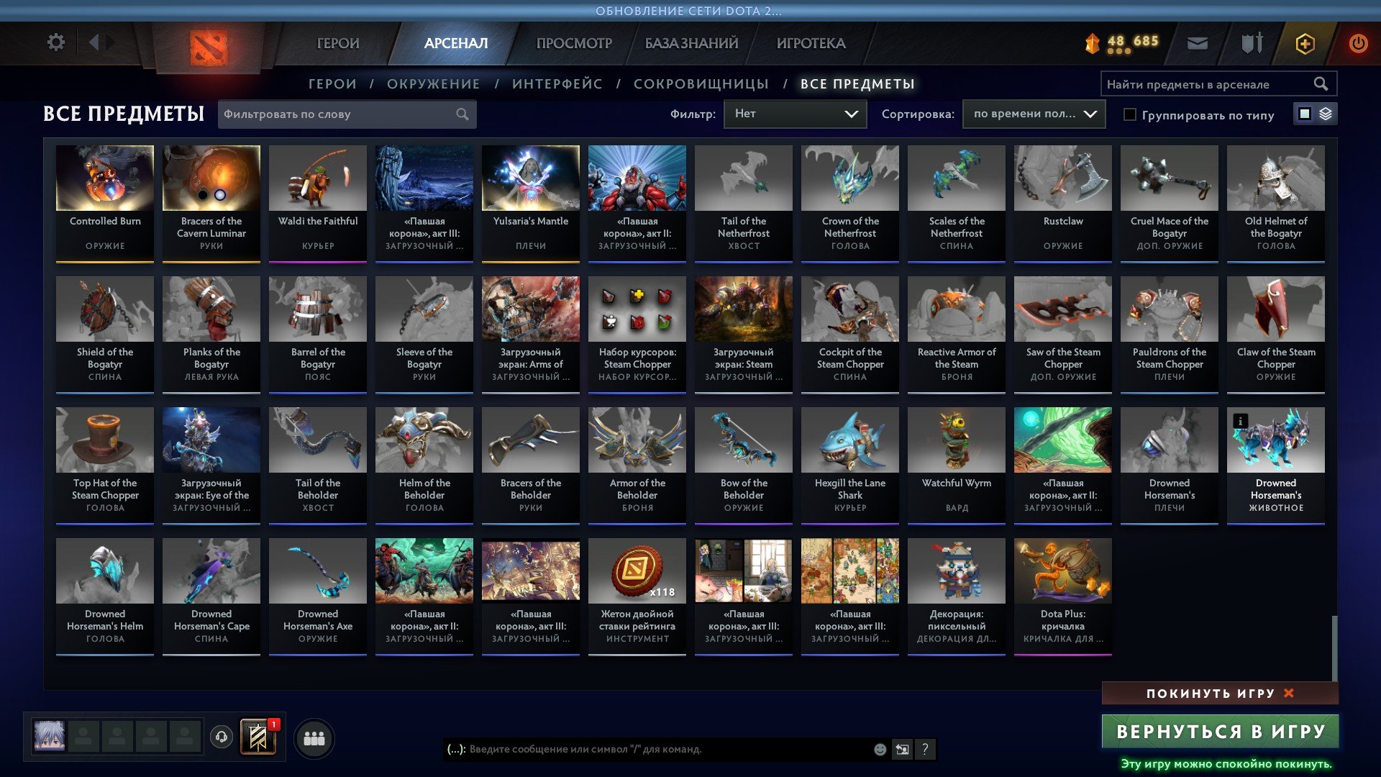Click the inventory vertical scrollbar
The height and width of the screenshot is (777, 1381).
1335,647
